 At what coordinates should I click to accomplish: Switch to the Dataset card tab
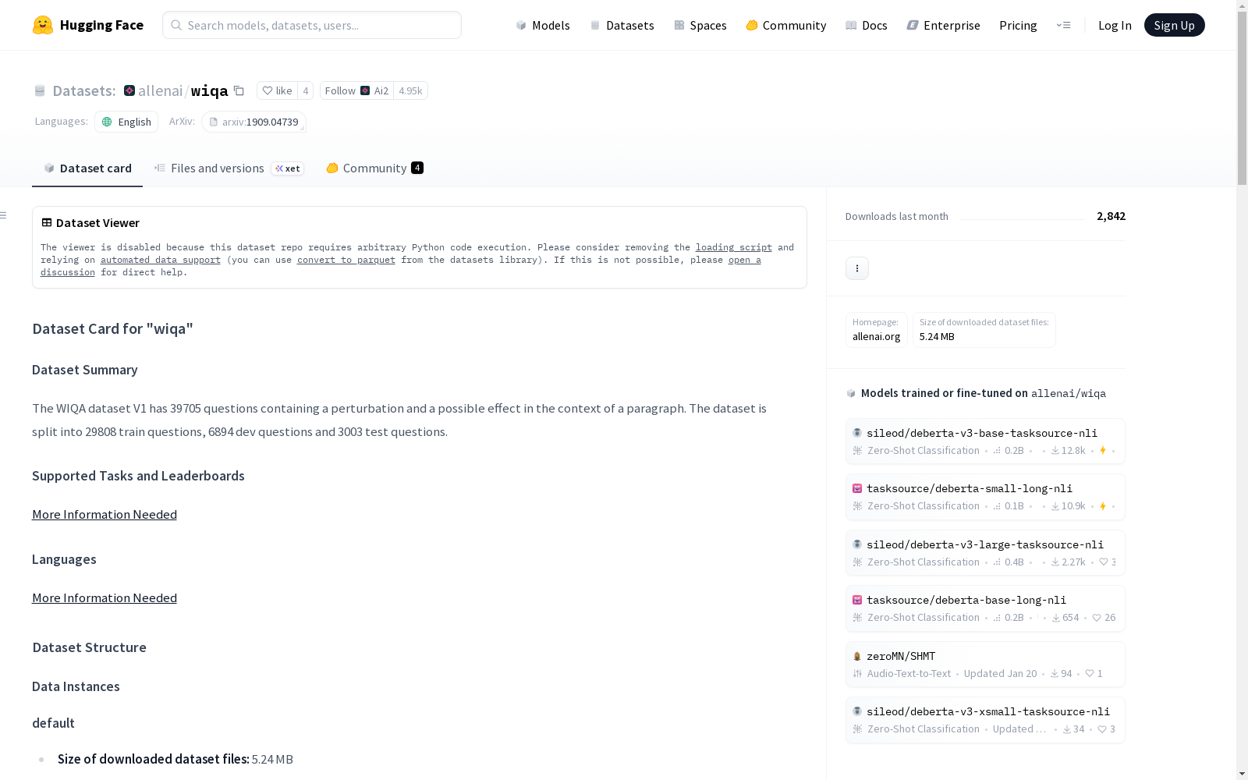(87, 168)
